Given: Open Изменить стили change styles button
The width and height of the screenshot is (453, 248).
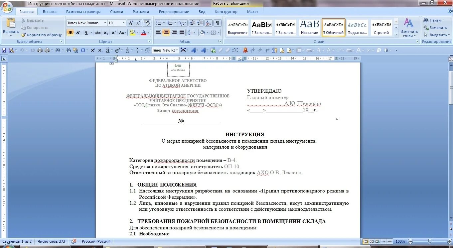Looking at the screenshot, I should click(409, 28).
